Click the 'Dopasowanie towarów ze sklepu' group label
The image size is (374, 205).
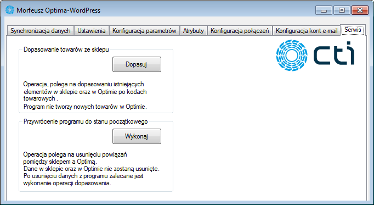[66, 49]
